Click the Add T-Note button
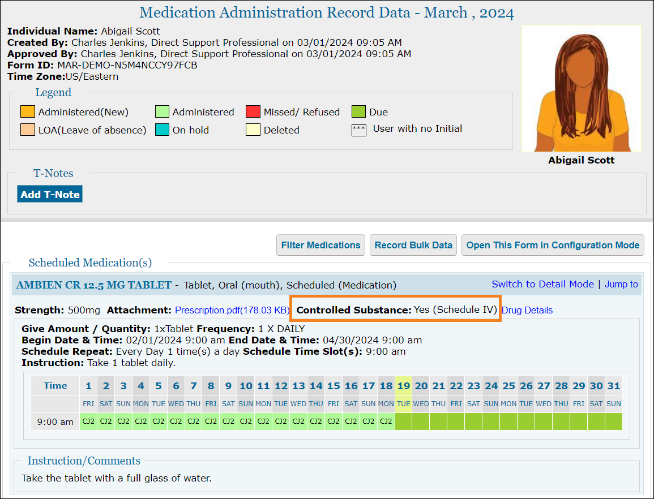Image resolution: width=654 pixels, height=499 pixels. (50, 194)
